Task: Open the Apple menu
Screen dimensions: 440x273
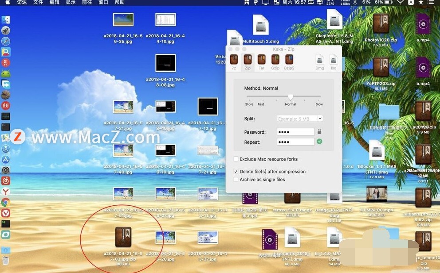Action: coord(7,2)
